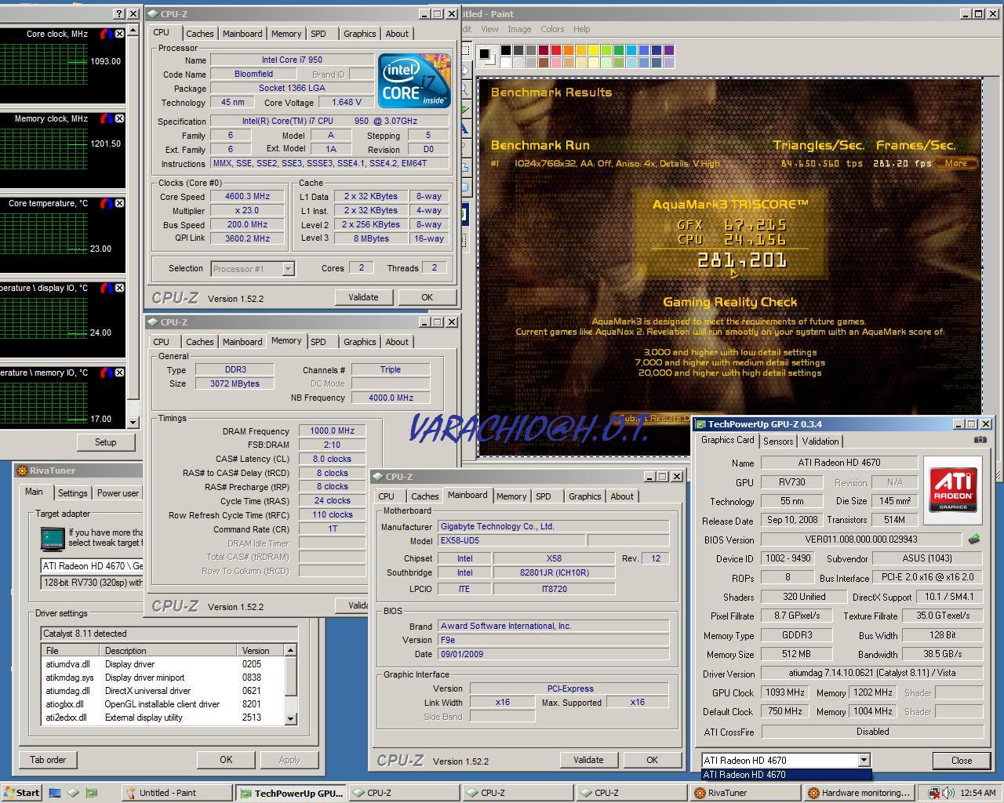The width and height of the screenshot is (1004, 803).
Task: Open the Paint Image menu
Action: point(519,29)
